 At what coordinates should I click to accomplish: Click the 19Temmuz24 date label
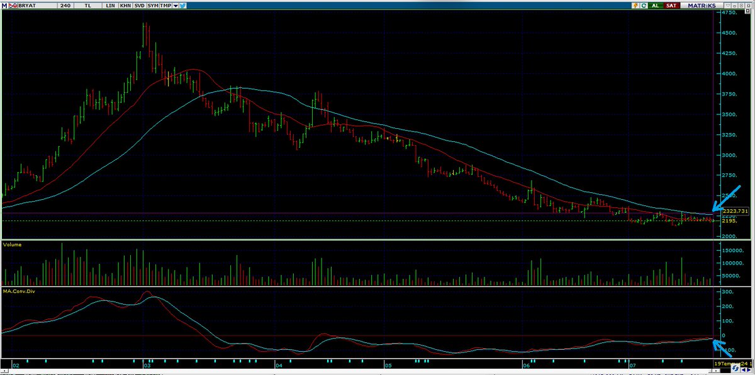tap(731, 364)
